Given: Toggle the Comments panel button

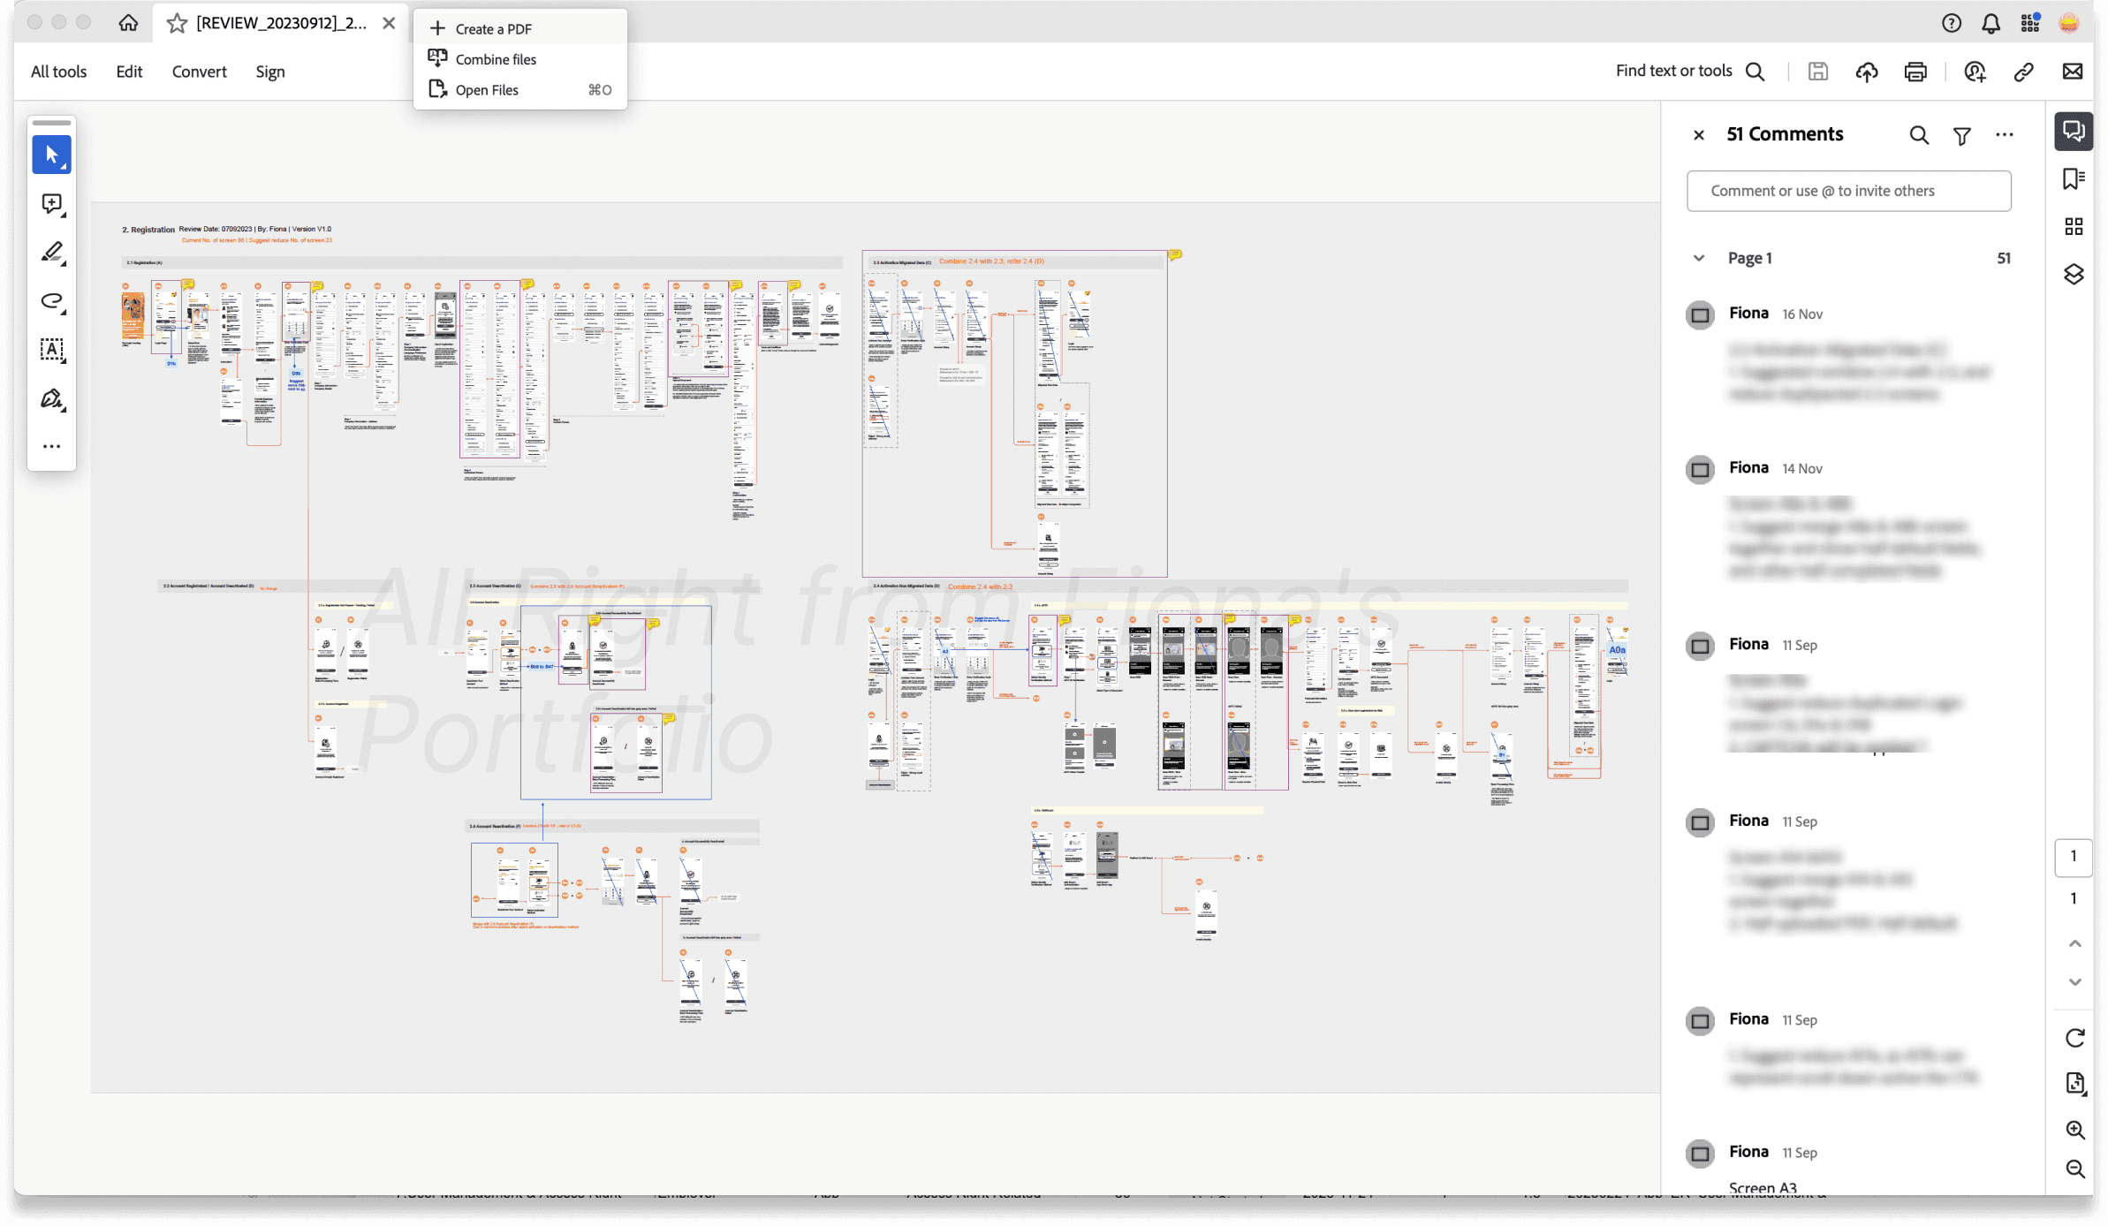Looking at the screenshot, I should (2073, 132).
